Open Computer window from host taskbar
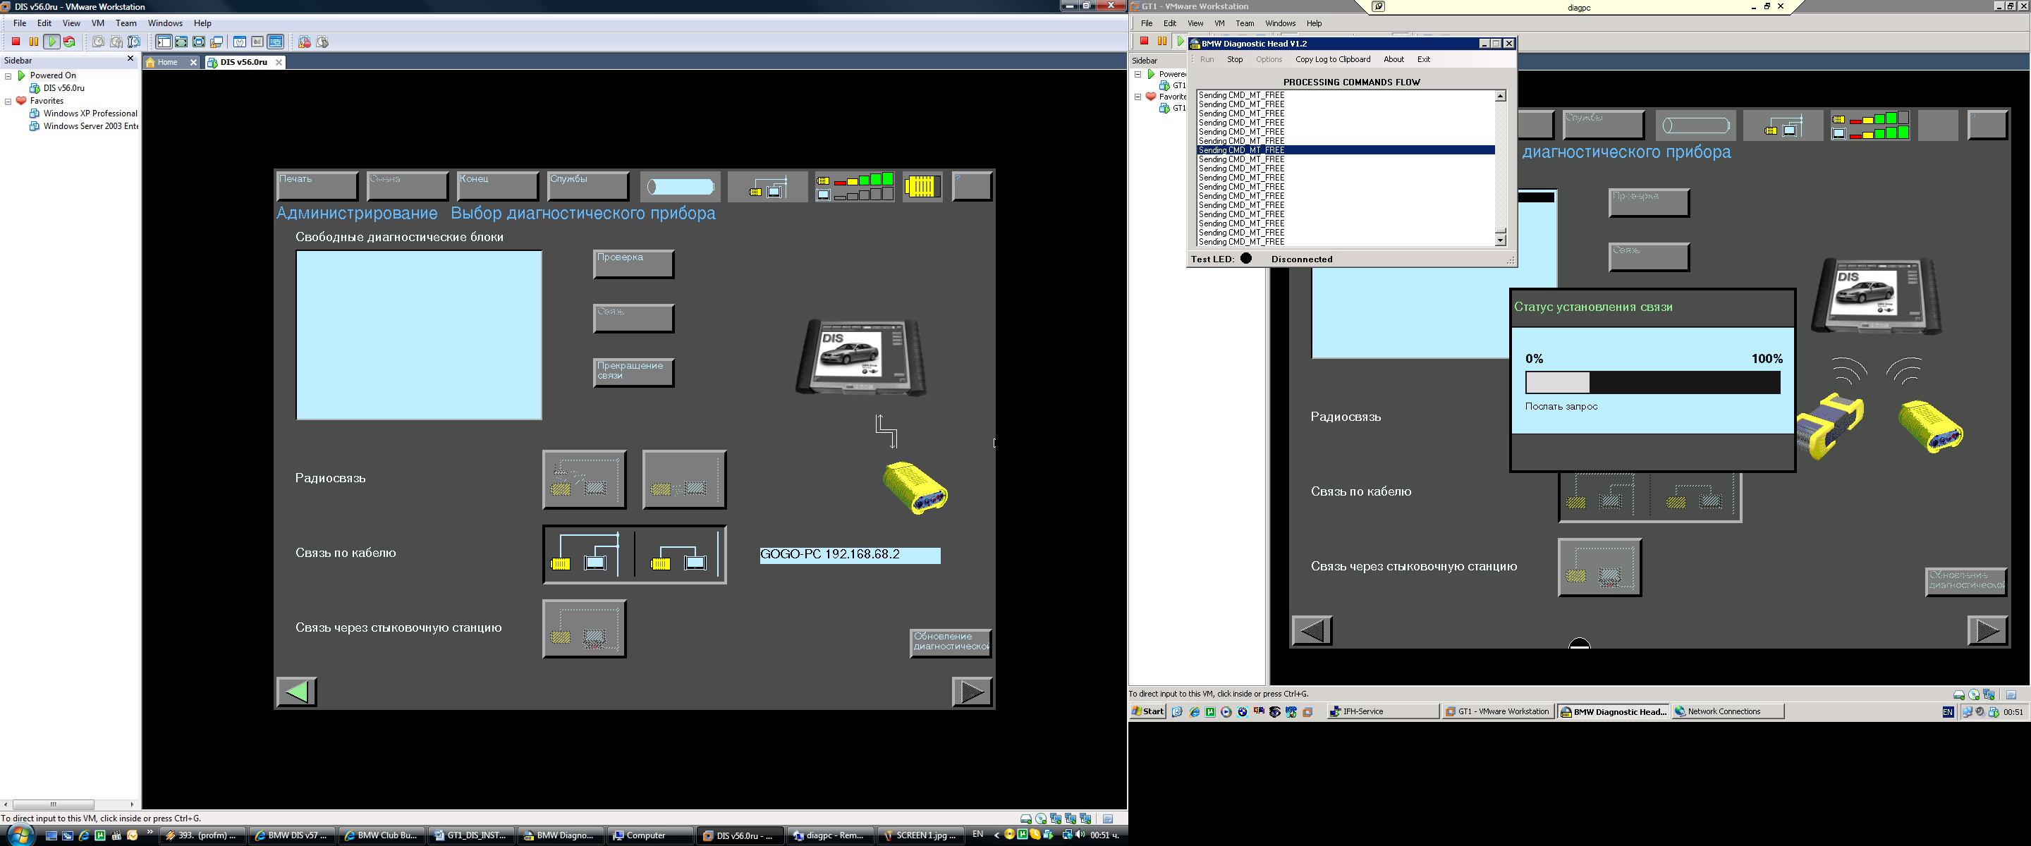 click(x=649, y=835)
